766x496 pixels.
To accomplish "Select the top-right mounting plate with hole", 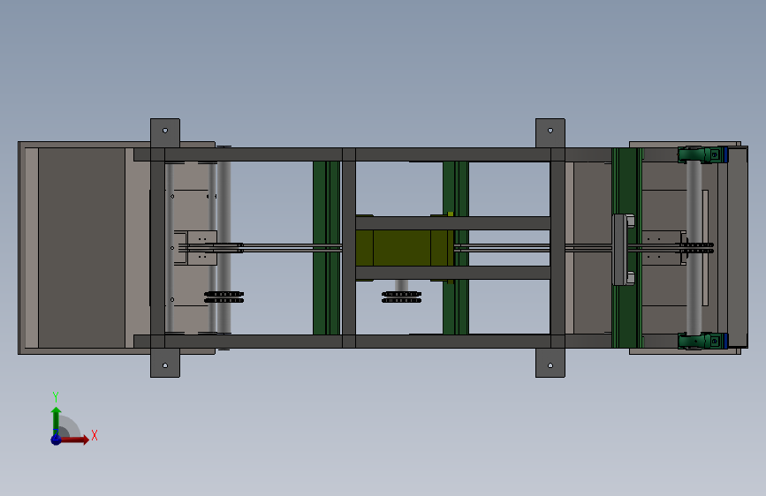I will tap(550, 132).
